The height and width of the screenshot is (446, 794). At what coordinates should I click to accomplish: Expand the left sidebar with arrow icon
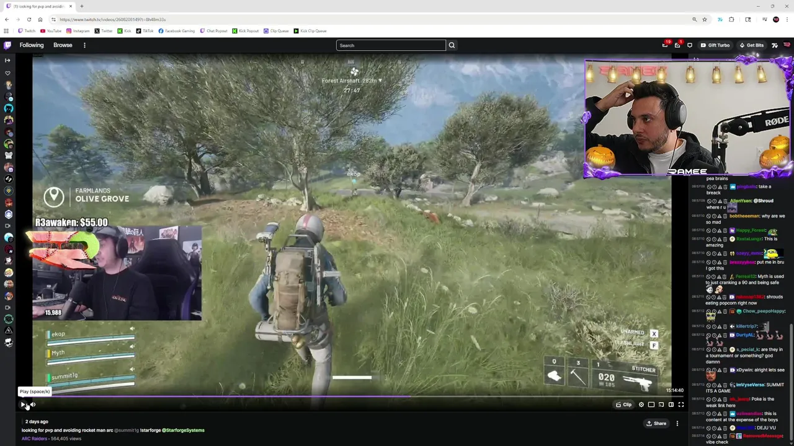coord(7,60)
